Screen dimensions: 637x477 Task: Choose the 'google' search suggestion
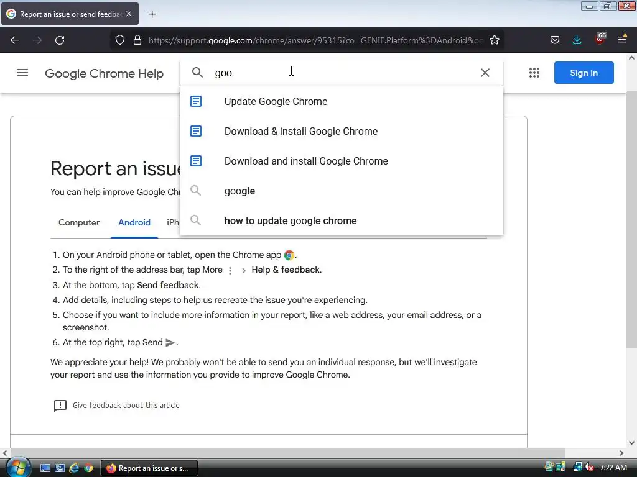pyautogui.click(x=342, y=191)
